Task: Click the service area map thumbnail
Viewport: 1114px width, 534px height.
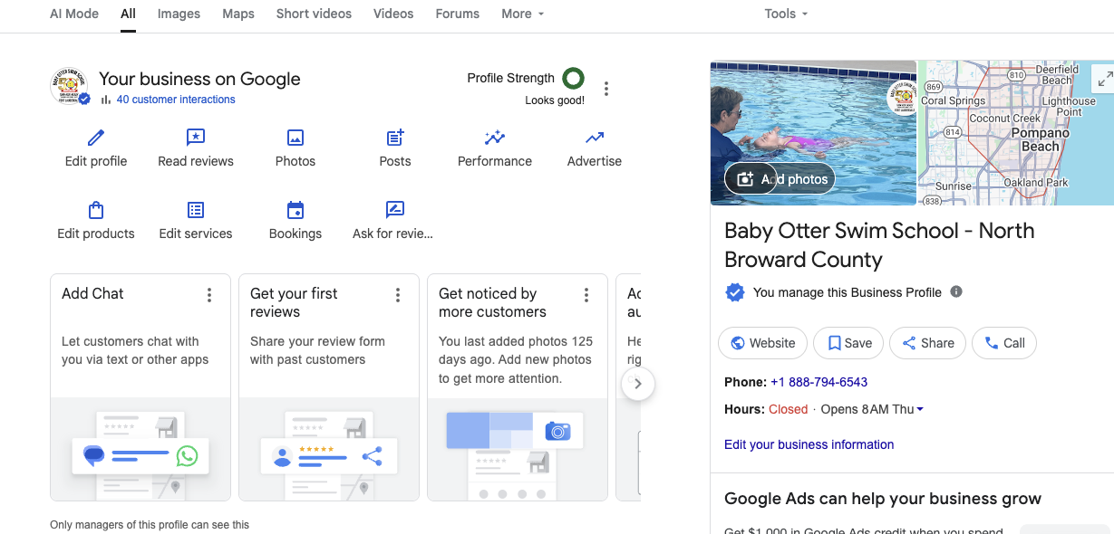Action: point(1015,133)
